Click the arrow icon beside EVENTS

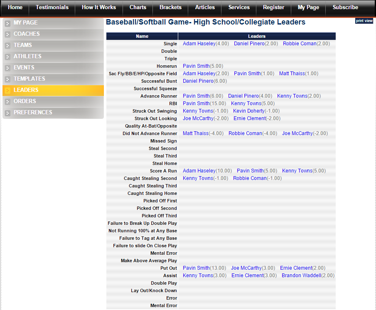pos(7,68)
